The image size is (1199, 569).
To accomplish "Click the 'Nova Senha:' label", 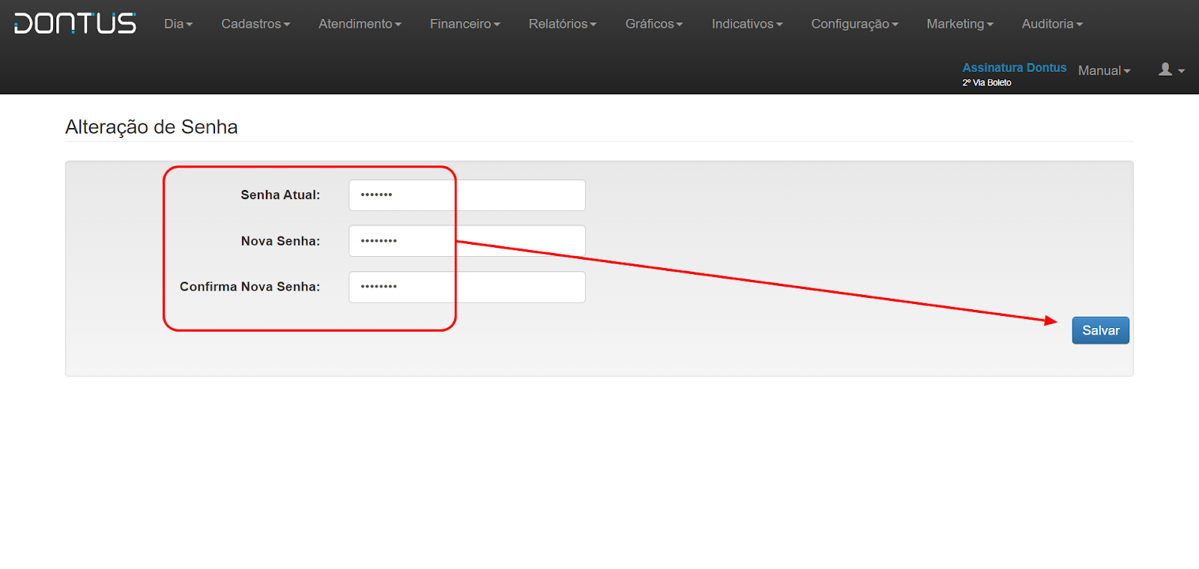I will (x=280, y=241).
